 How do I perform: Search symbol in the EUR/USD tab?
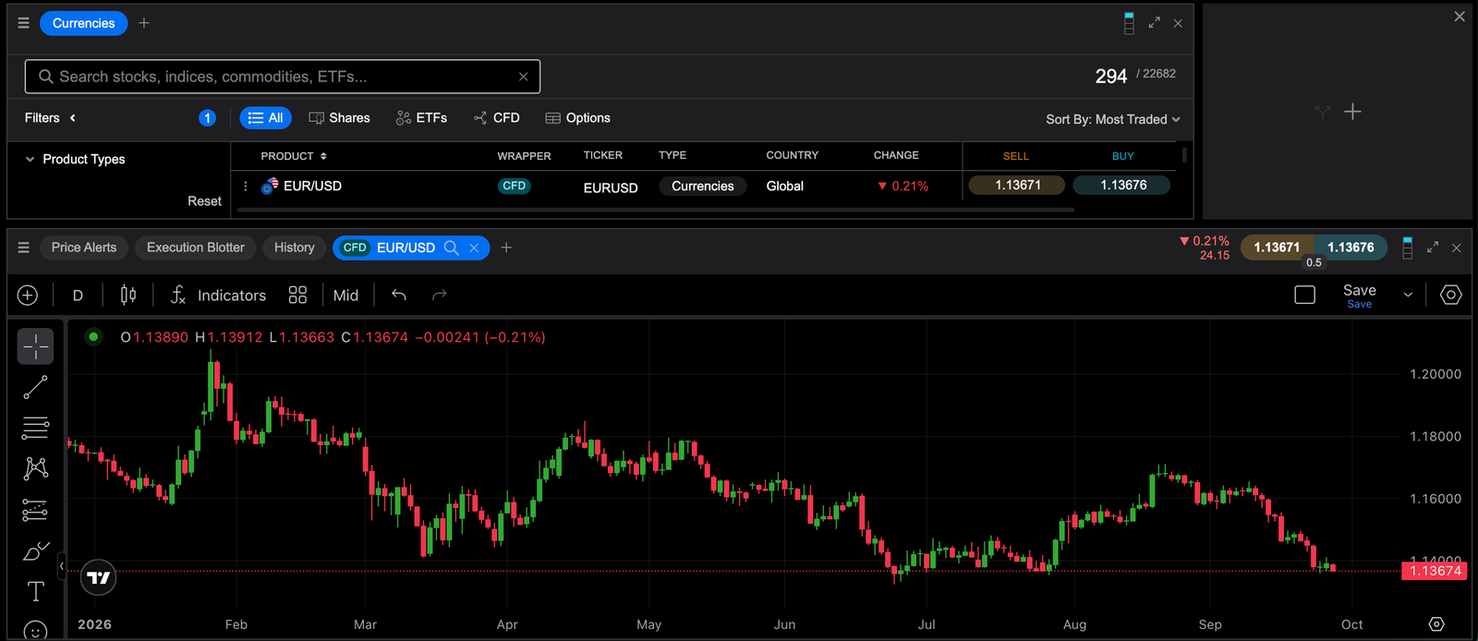click(x=452, y=248)
